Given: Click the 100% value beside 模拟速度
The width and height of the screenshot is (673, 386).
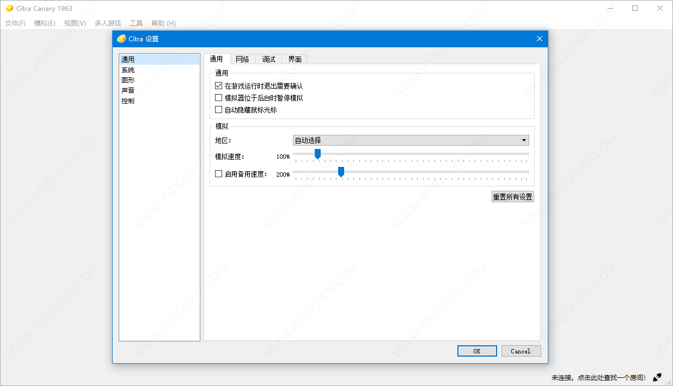Looking at the screenshot, I should [x=283, y=157].
